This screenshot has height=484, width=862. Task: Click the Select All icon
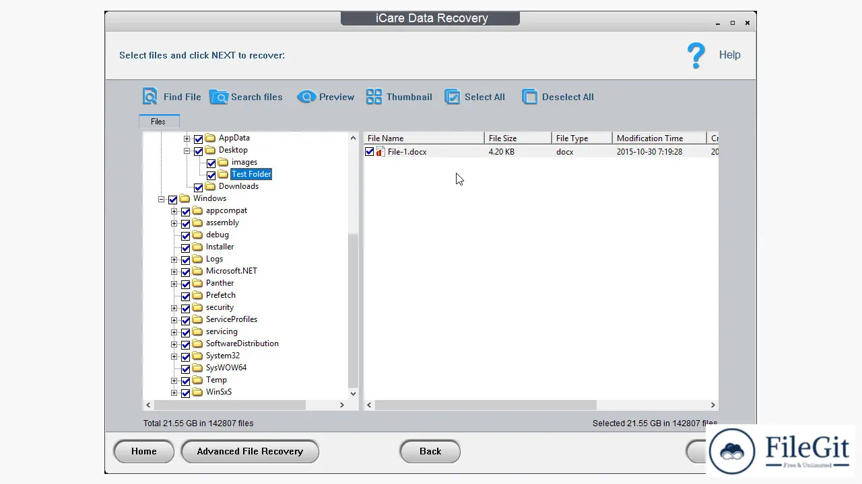click(453, 97)
